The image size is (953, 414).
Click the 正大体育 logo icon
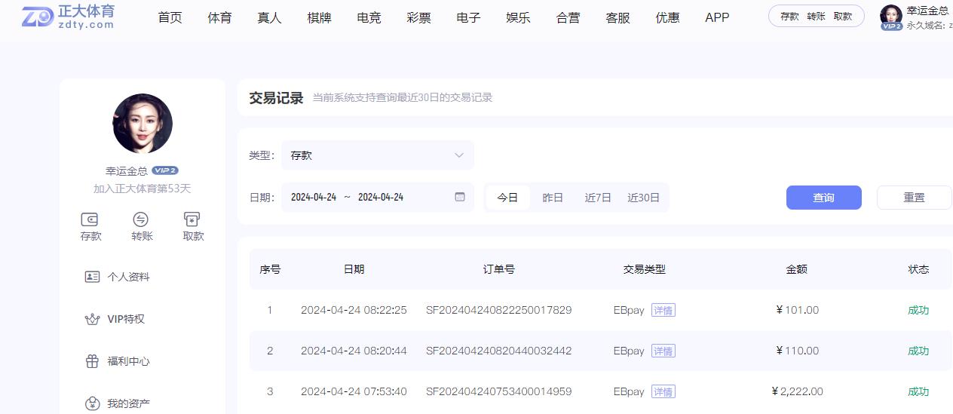pos(38,17)
